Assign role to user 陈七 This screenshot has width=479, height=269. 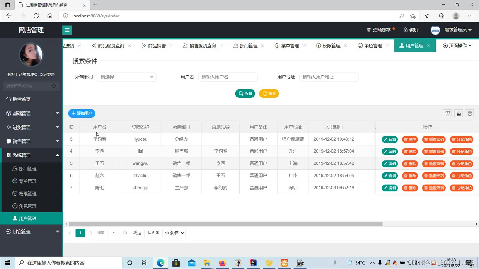point(462,188)
